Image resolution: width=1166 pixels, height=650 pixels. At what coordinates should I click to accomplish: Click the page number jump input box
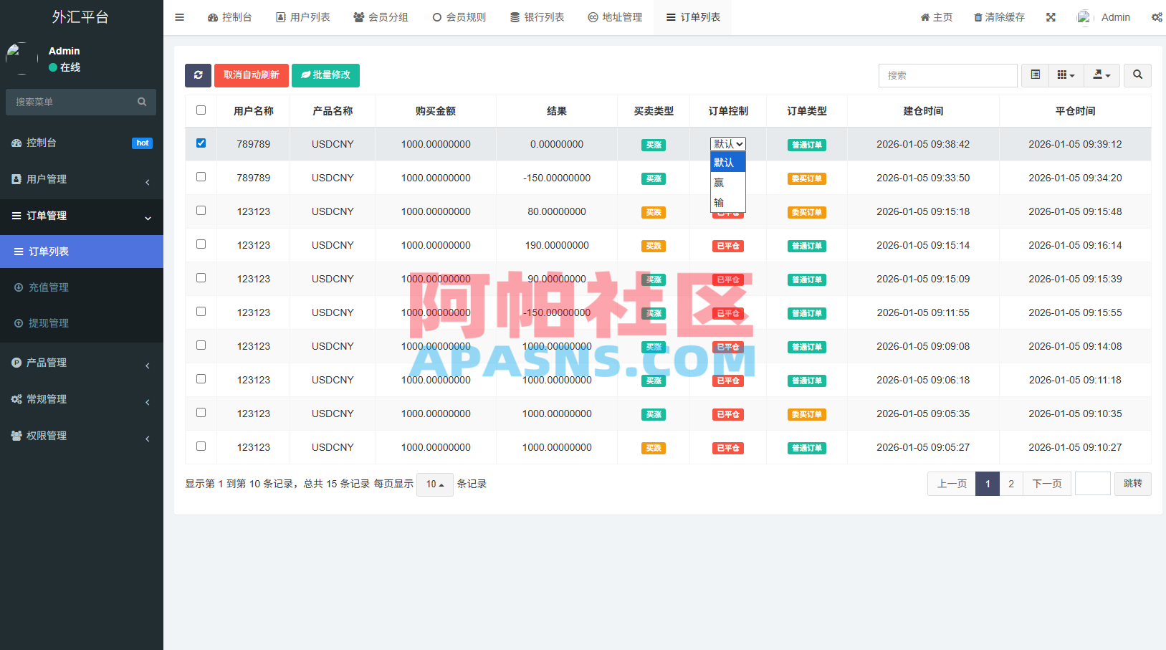1093,484
